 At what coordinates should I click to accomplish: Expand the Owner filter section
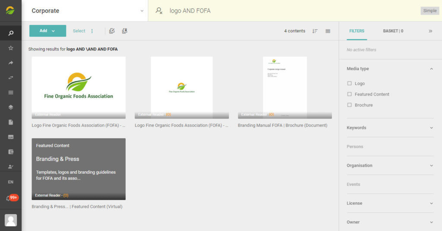click(390, 222)
